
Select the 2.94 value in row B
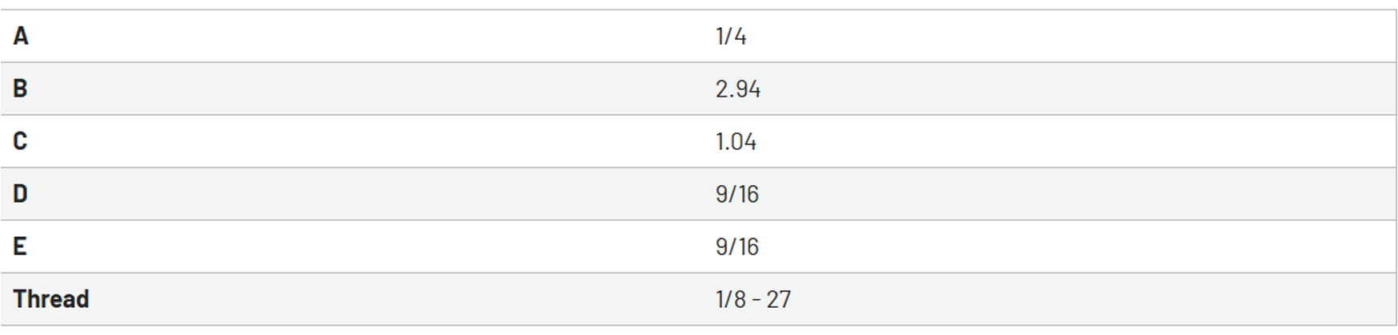coord(738,89)
